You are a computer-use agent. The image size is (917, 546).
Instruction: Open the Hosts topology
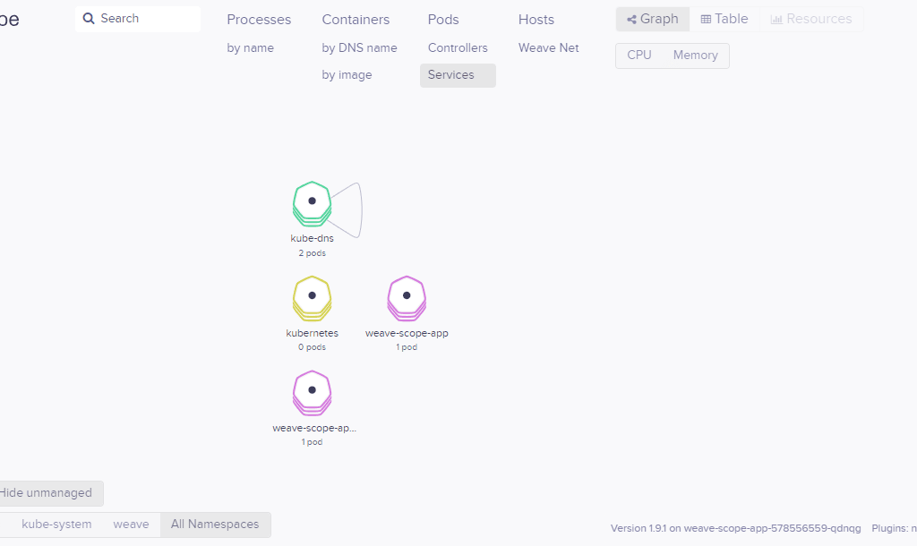[536, 20]
